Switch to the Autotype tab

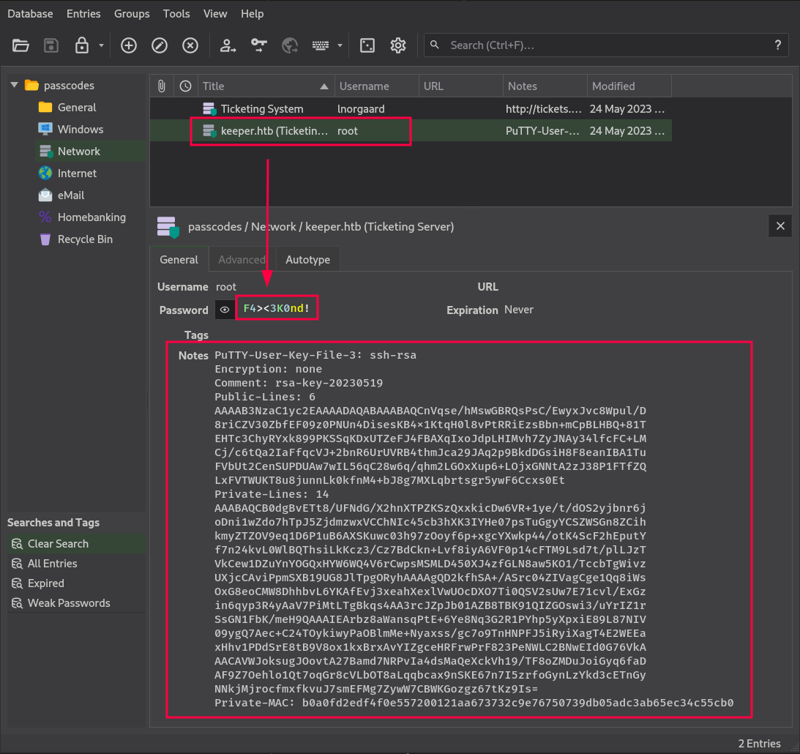click(x=307, y=260)
